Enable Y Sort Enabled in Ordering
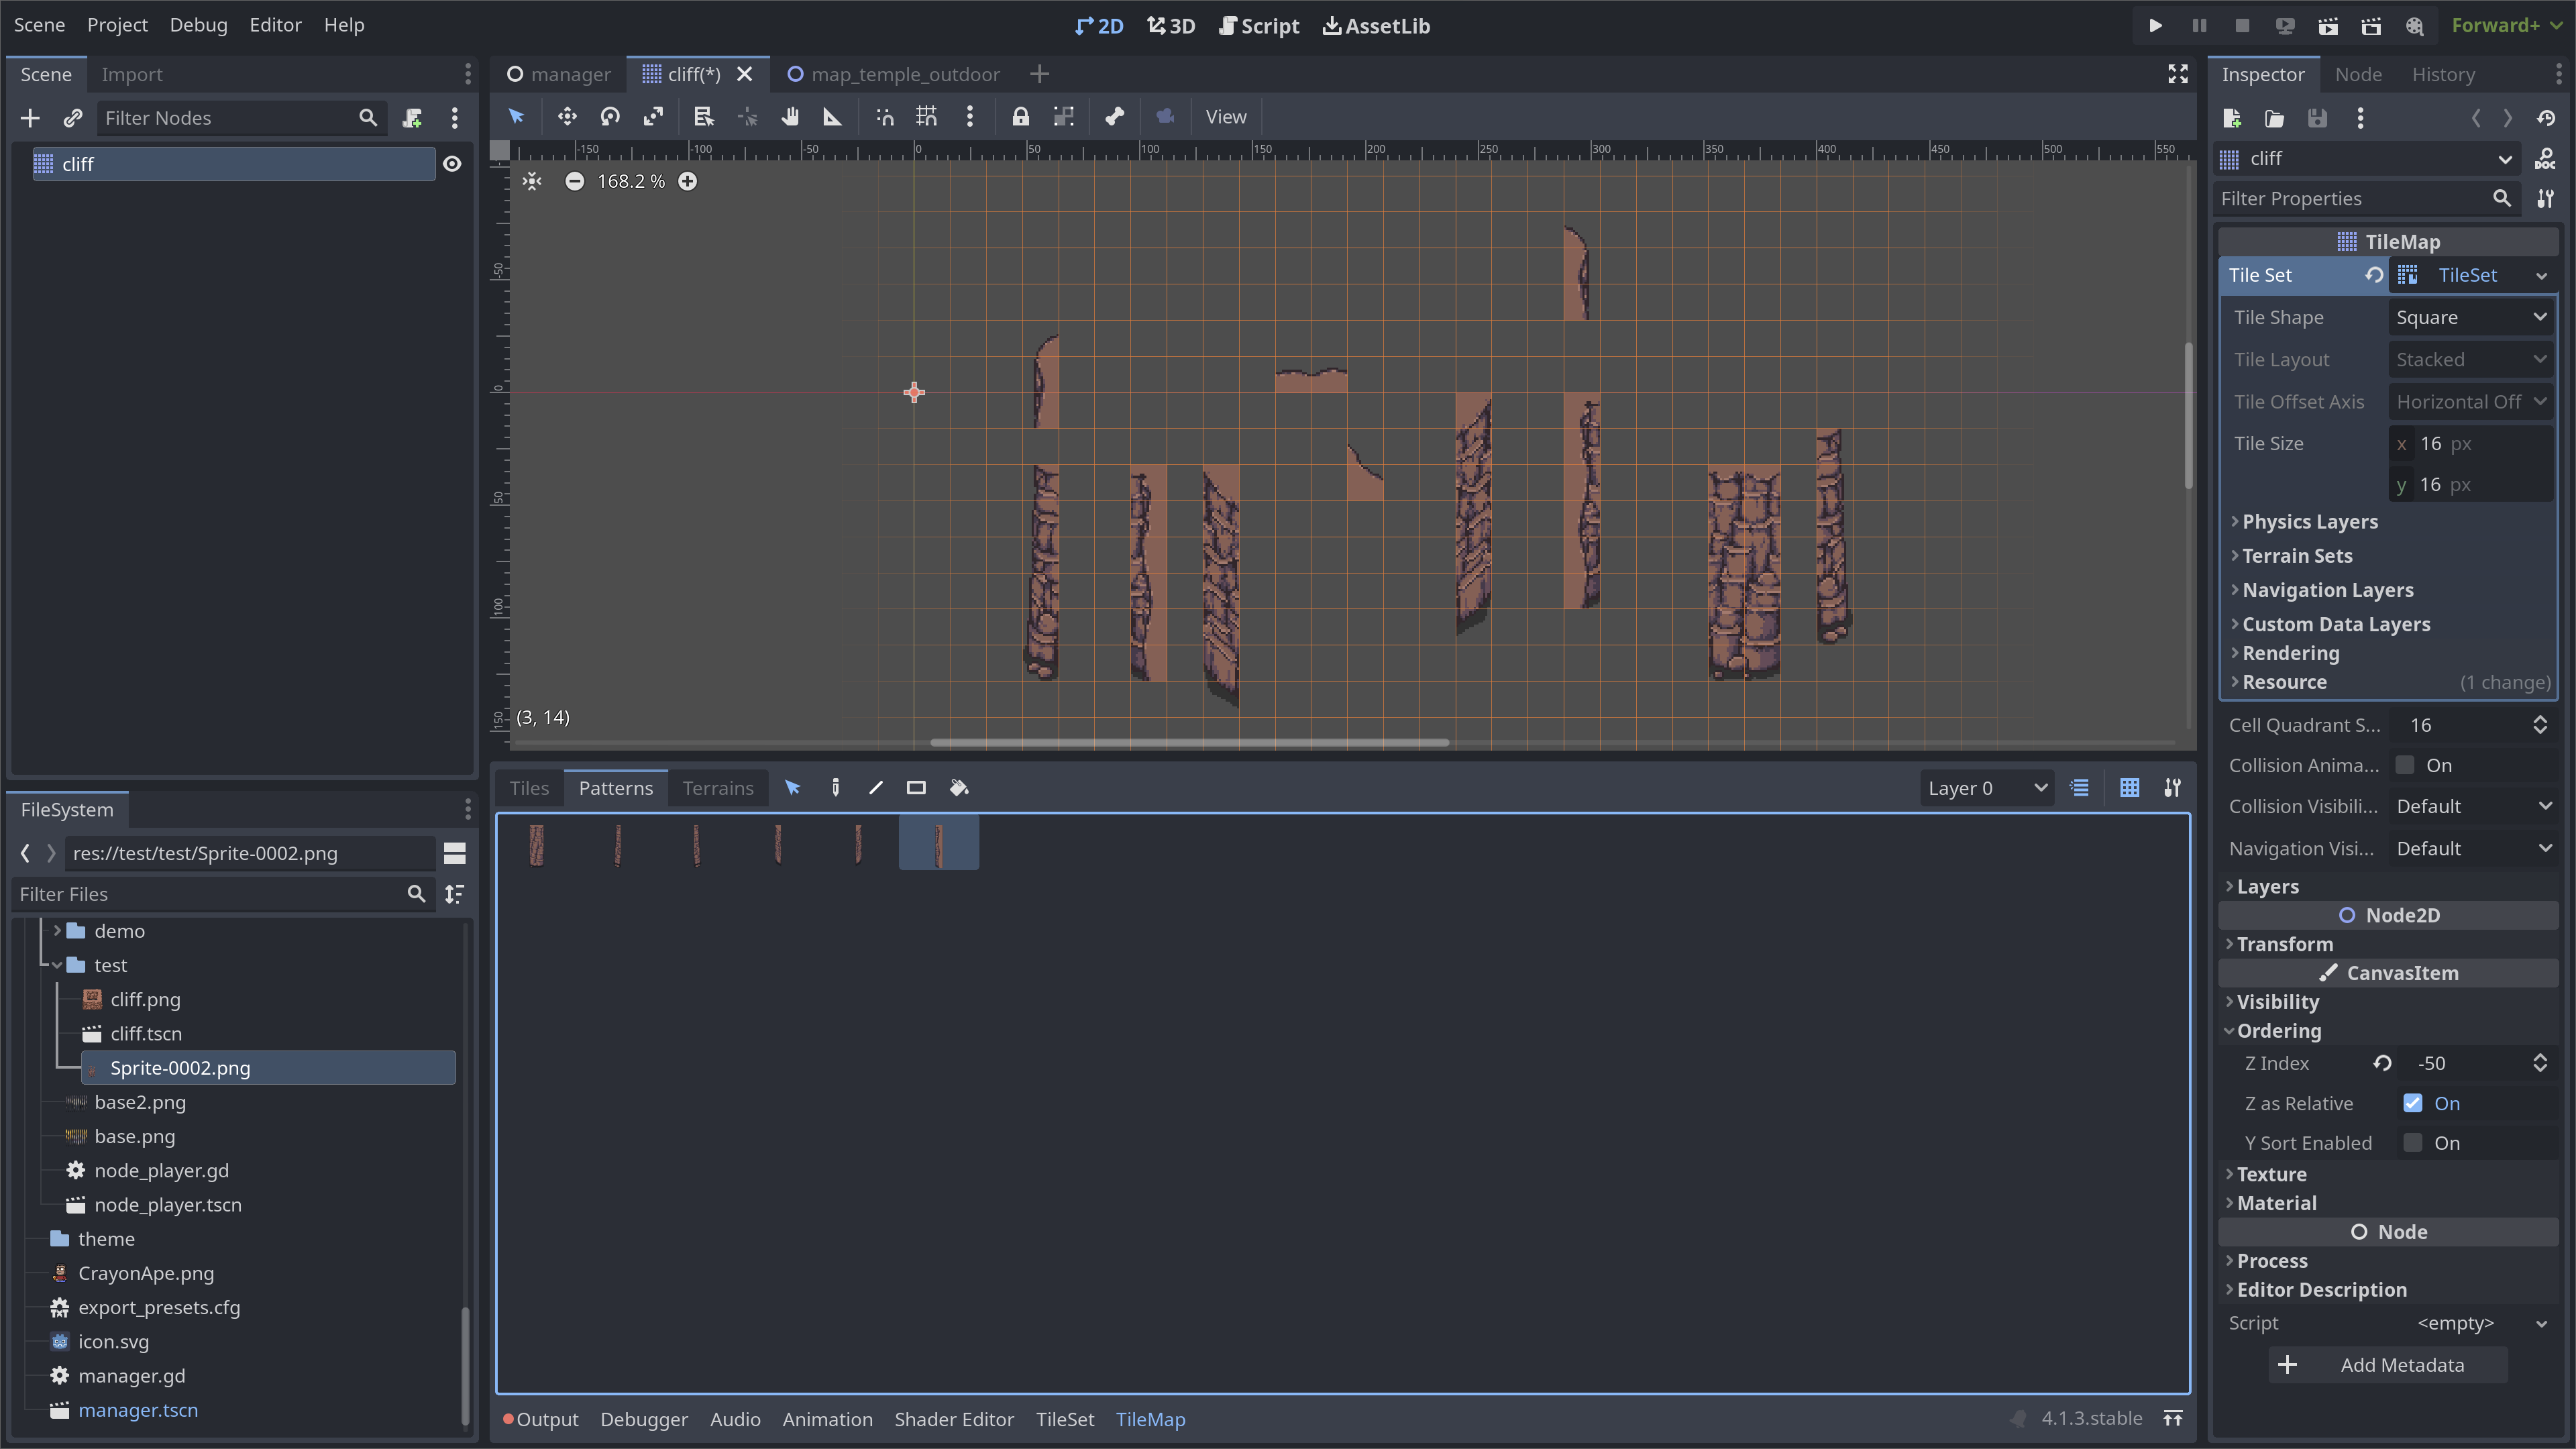2576x1449 pixels. (x=2412, y=1142)
